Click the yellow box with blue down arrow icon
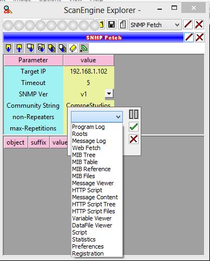 pos(9,48)
